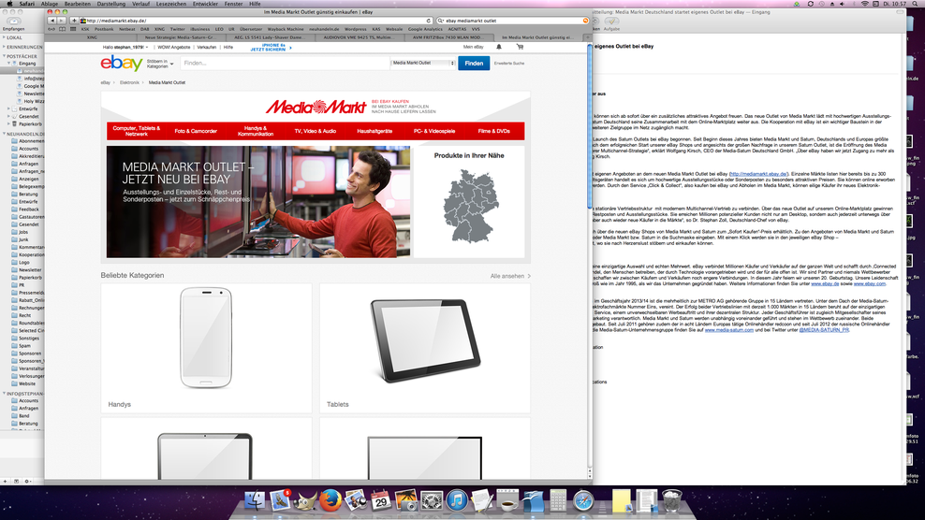The height and width of the screenshot is (520, 925).
Task: Open the Foto & Camcorder category
Action: tap(196, 131)
